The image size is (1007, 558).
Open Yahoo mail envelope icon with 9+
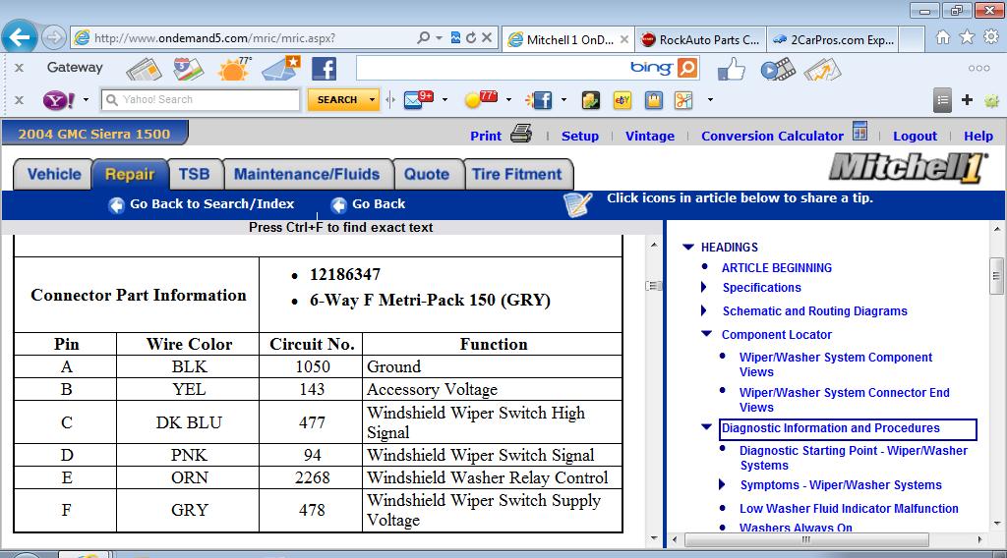[x=418, y=99]
